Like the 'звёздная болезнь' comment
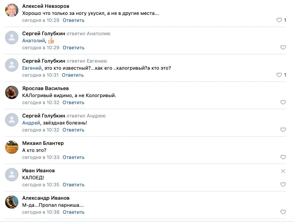298x222 pixels. coord(283,130)
